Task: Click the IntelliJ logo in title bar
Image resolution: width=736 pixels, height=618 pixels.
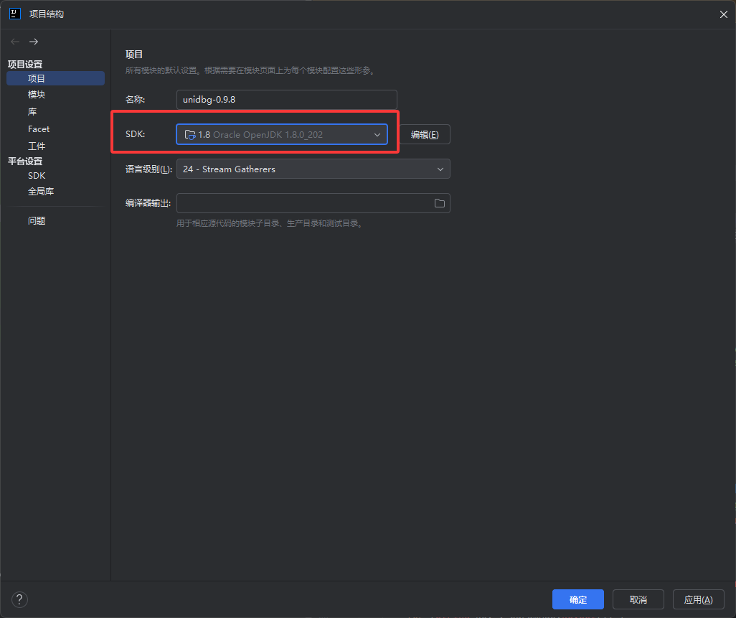Action: tap(15, 14)
